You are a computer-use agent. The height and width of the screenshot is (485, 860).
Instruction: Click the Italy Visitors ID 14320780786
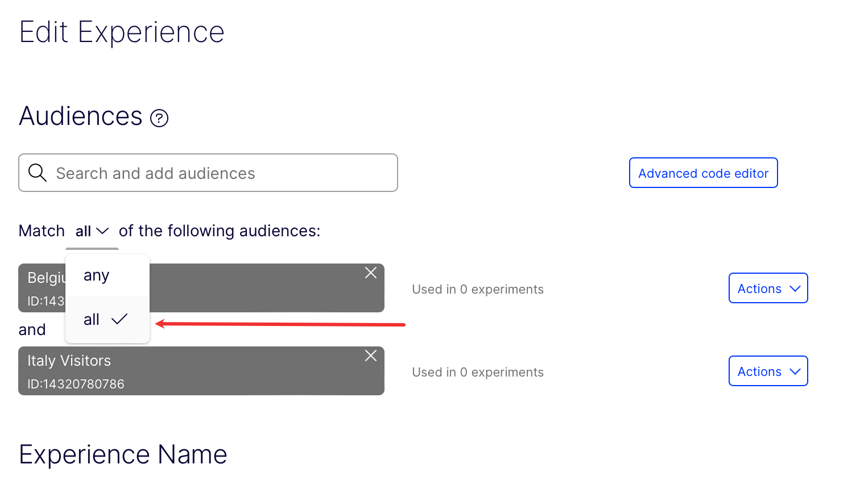pos(76,384)
